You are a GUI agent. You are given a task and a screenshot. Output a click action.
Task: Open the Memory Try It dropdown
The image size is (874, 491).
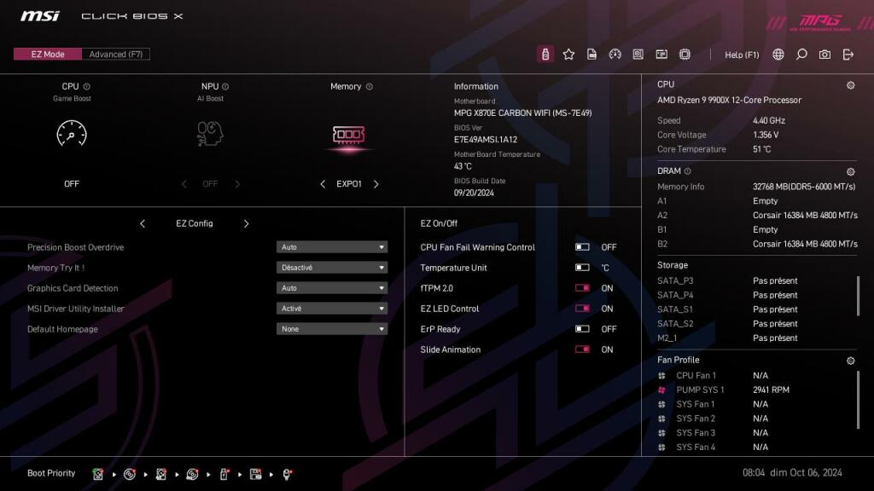(332, 267)
